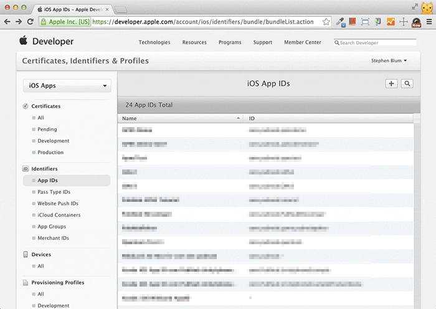This screenshot has width=436, height=309.
Task: Select Pending under Certificates
Action: pos(47,130)
